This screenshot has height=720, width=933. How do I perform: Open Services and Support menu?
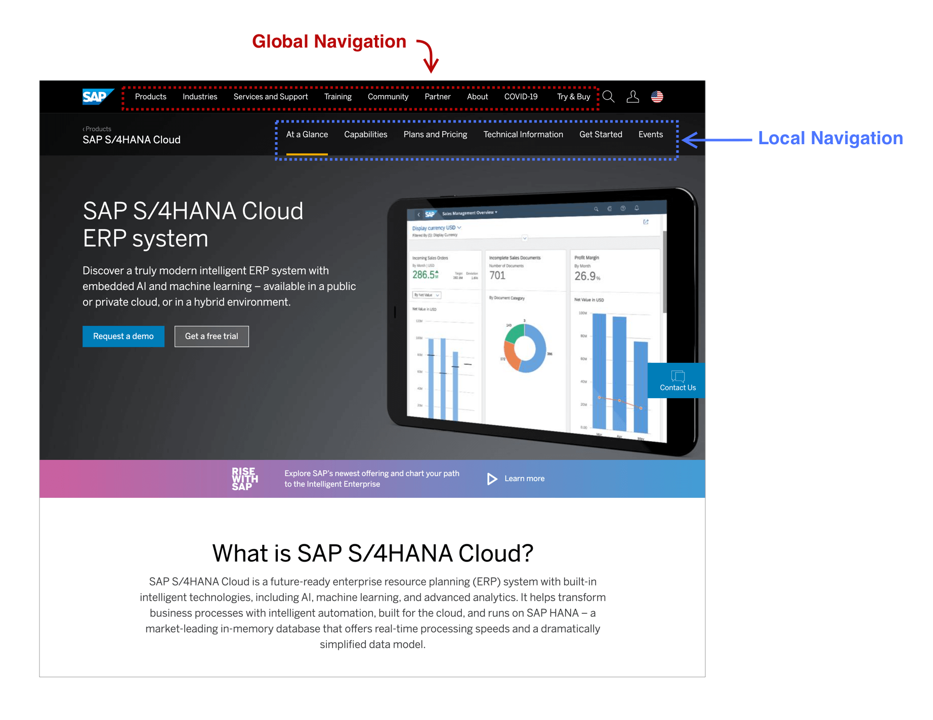pyautogui.click(x=270, y=97)
